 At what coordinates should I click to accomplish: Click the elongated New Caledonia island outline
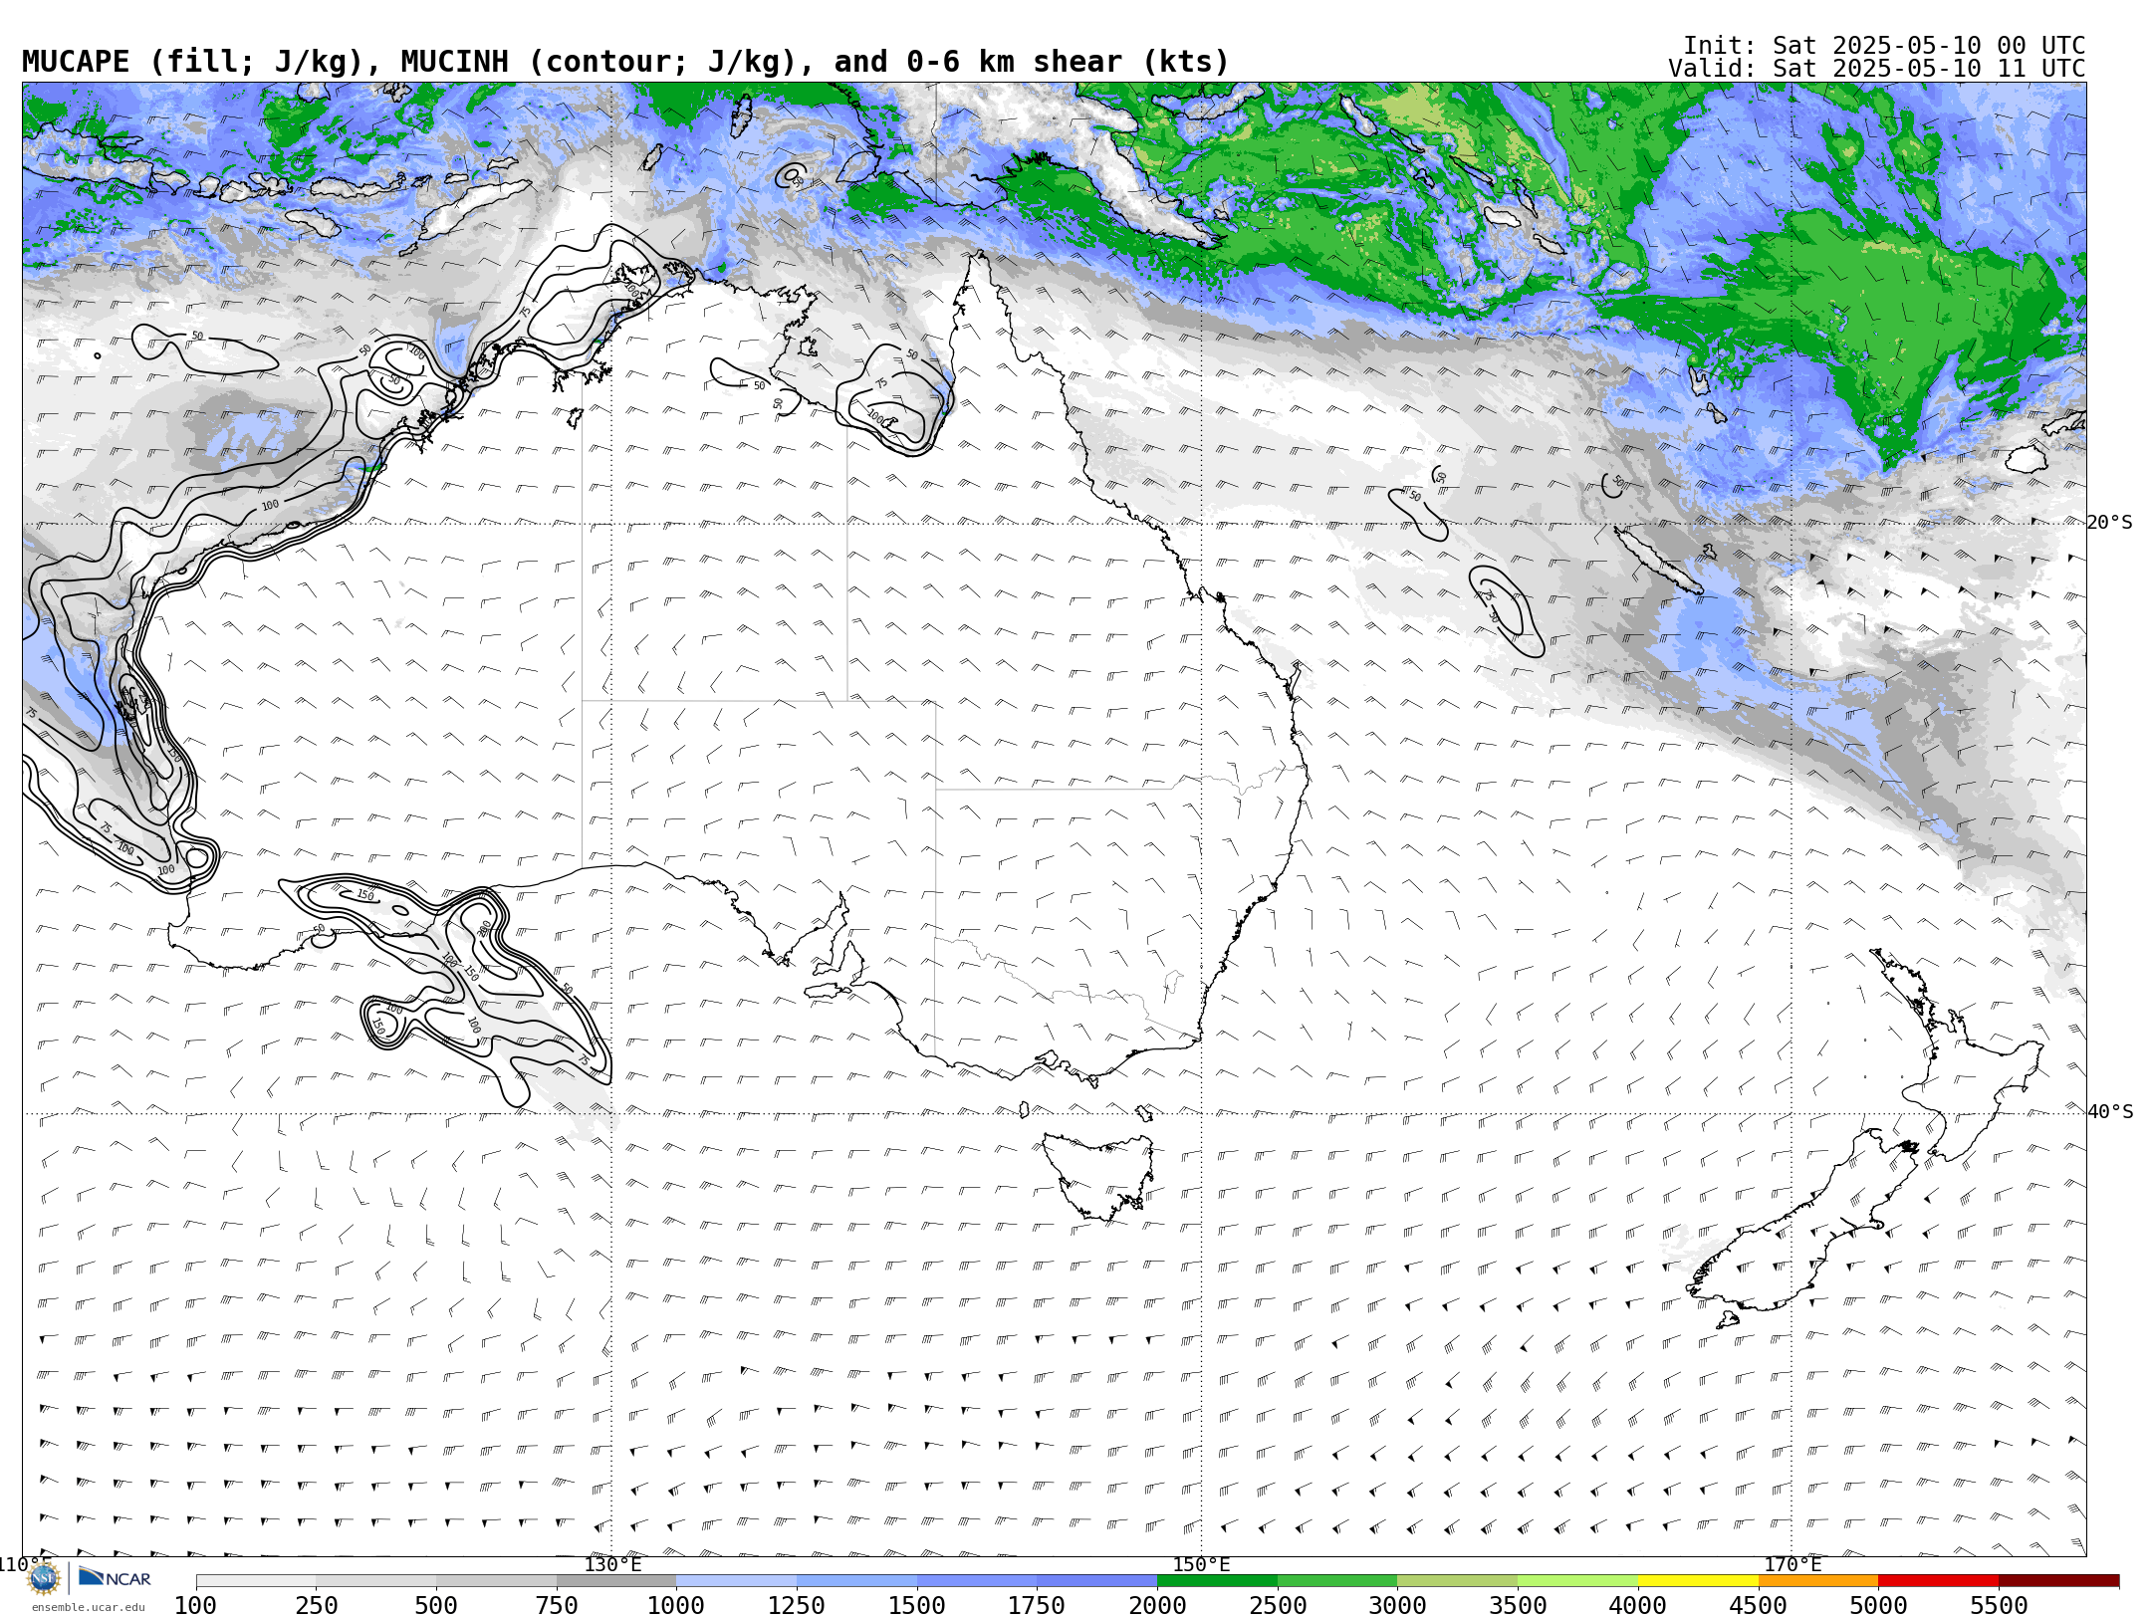pyautogui.click(x=1658, y=561)
